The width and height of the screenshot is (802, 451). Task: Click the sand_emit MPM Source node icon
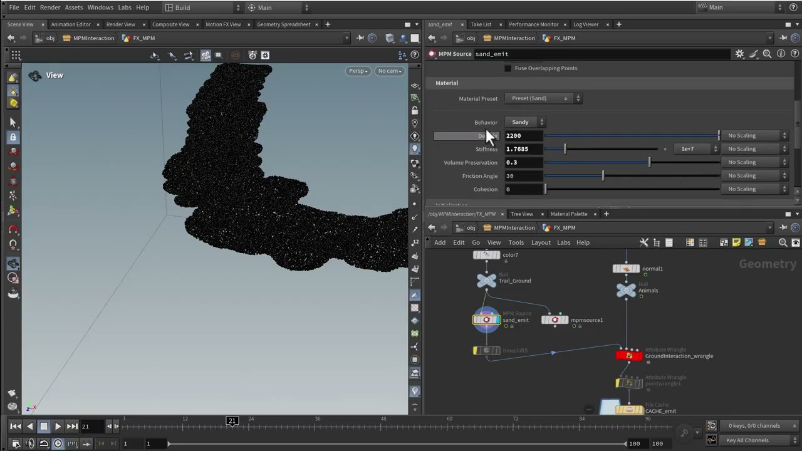[x=487, y=320]
